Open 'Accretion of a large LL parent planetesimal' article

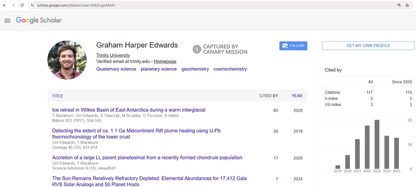click(147, 158)
